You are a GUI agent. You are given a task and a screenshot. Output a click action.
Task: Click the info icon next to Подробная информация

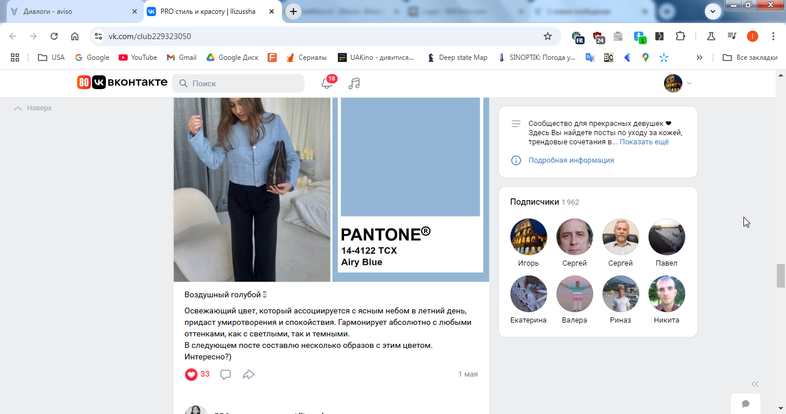pos(516,160)
